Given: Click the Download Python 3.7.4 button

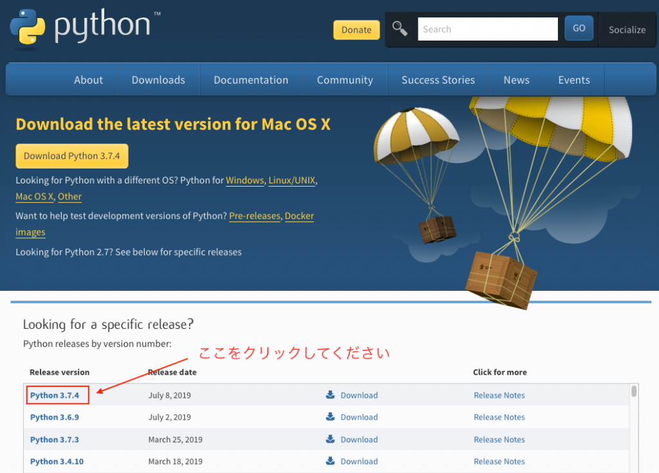Looking at the screenshot, I should tap(71, 156).
